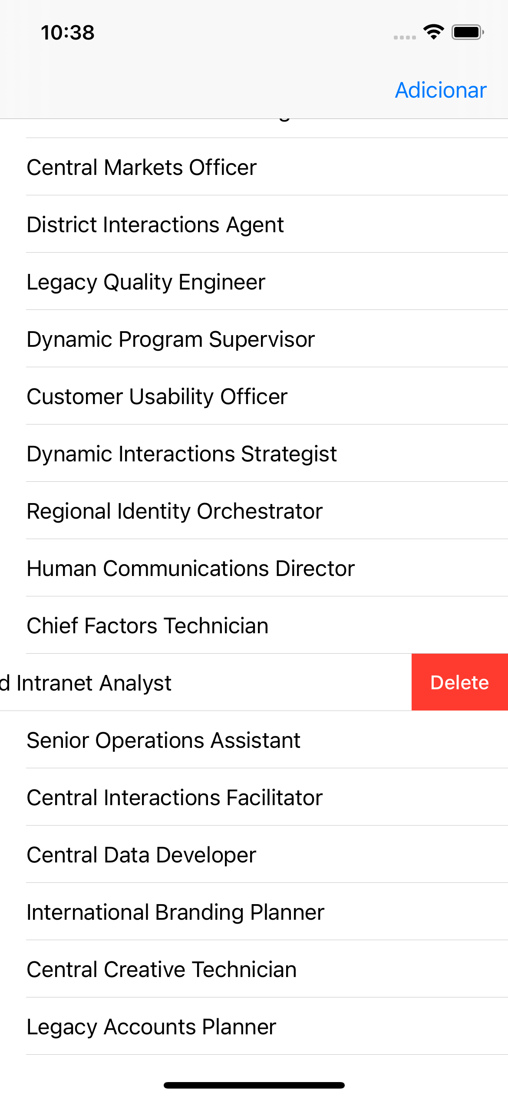Tap the Adicionar button
This screenshot has width=508, height=1099.
(x=440, y=90)
